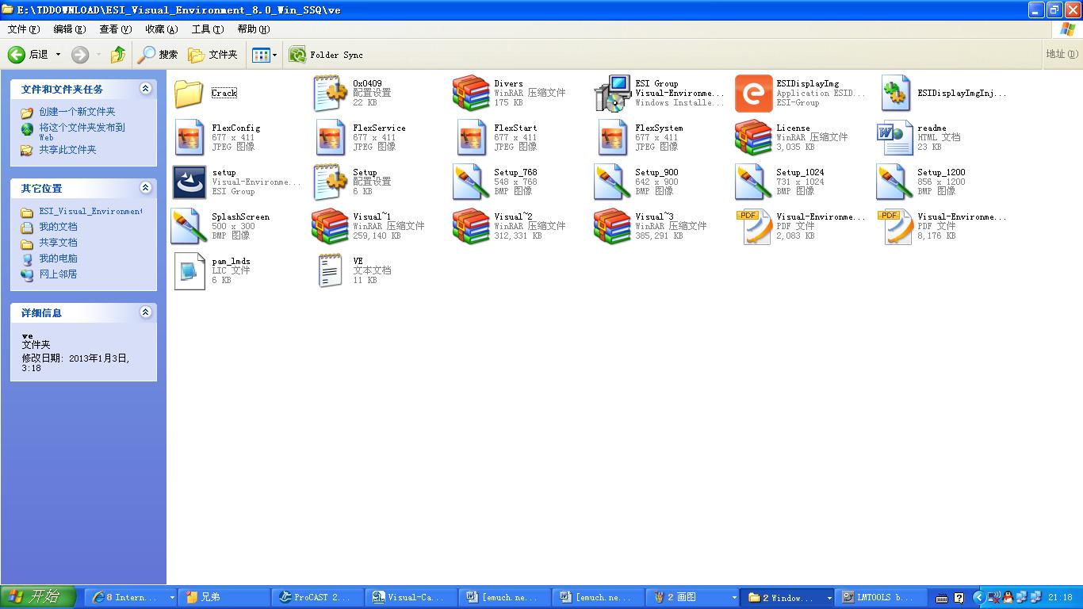Select the Visual~3 WinRAR archive icon
Image resolution: width=1083 pixels, height=609 pixels.
click(x=612, y=227)
